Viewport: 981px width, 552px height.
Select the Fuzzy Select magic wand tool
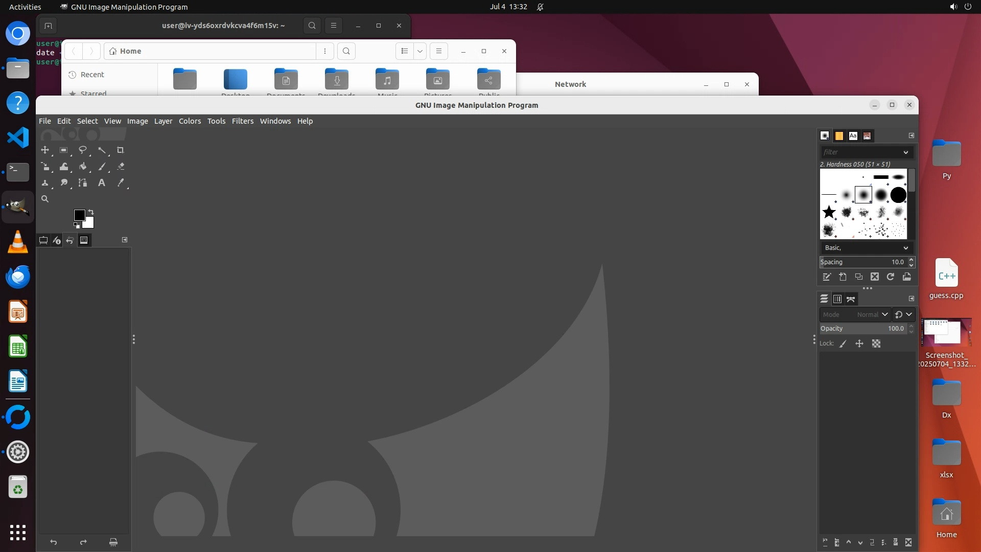[102, 150]
